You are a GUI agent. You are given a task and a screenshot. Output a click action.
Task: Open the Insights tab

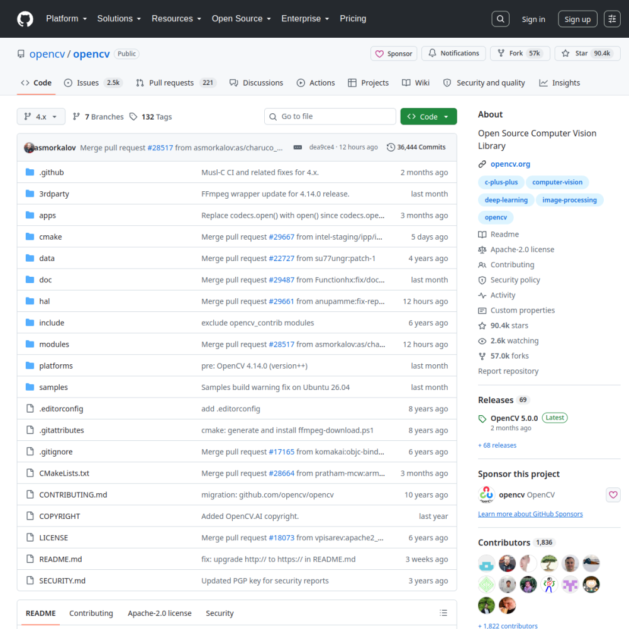tap(560, 82)
